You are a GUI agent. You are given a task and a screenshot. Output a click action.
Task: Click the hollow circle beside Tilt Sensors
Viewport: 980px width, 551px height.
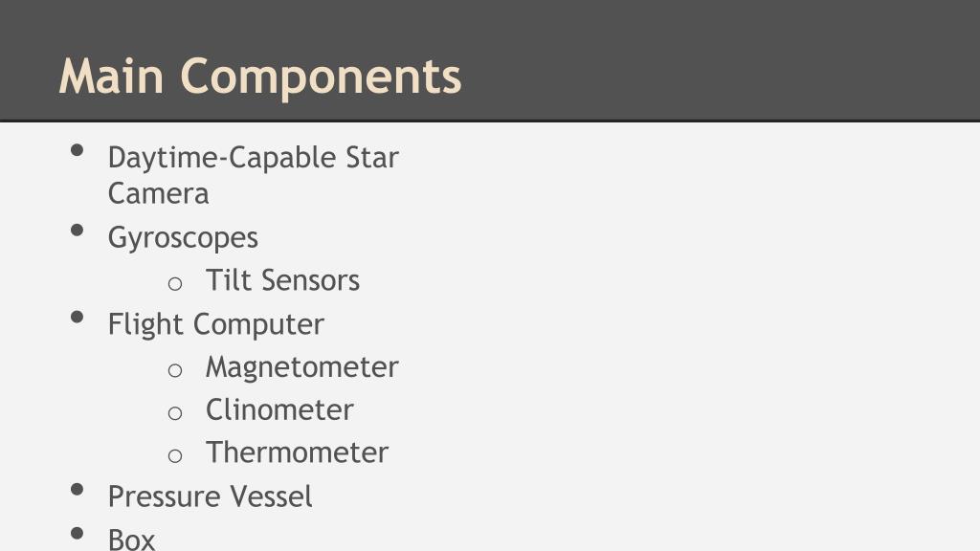[x=175, y=284]
